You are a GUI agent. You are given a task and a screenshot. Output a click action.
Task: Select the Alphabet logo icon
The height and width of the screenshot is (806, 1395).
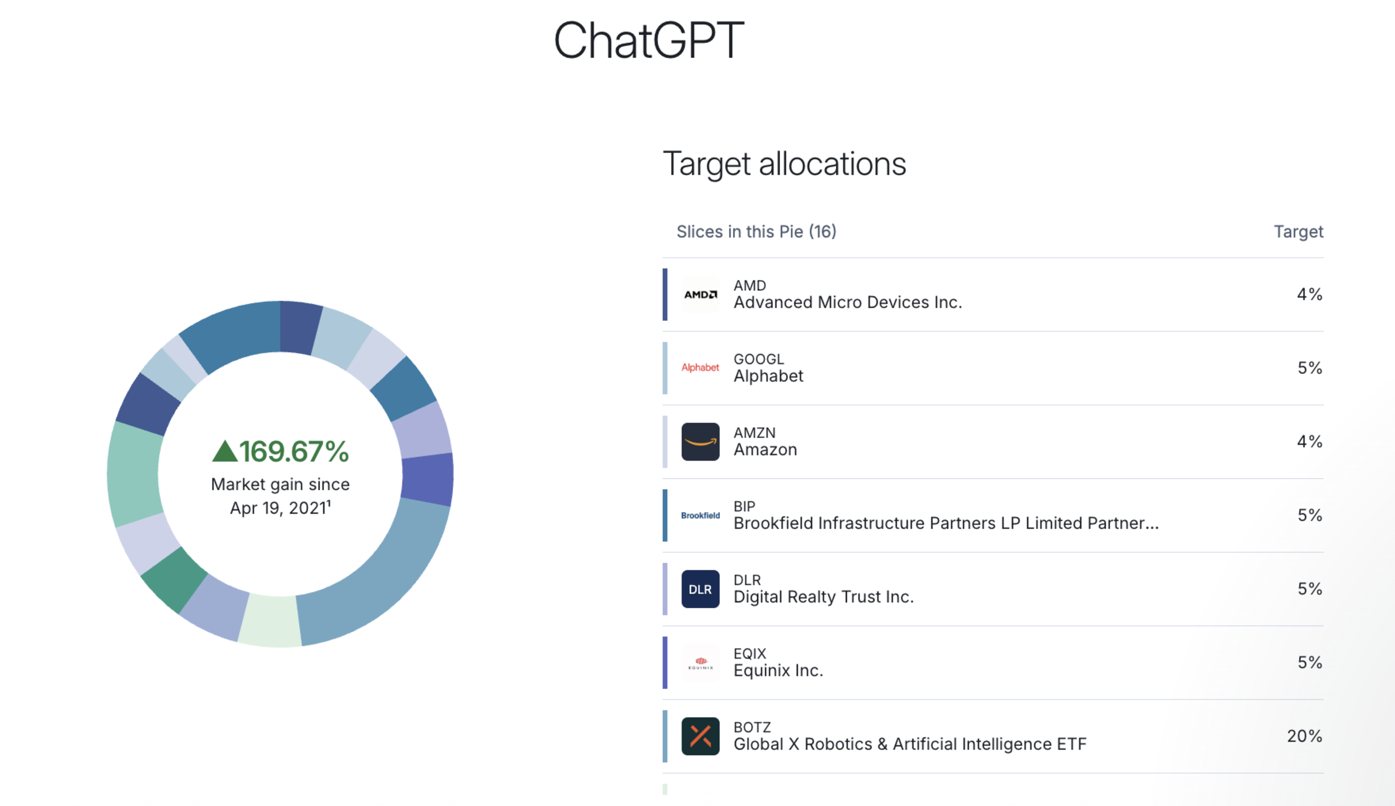tap(700, 368)
